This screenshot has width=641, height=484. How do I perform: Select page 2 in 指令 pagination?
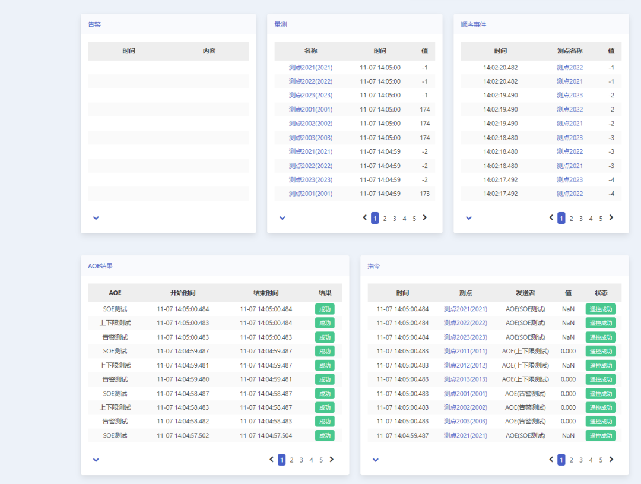571,460
